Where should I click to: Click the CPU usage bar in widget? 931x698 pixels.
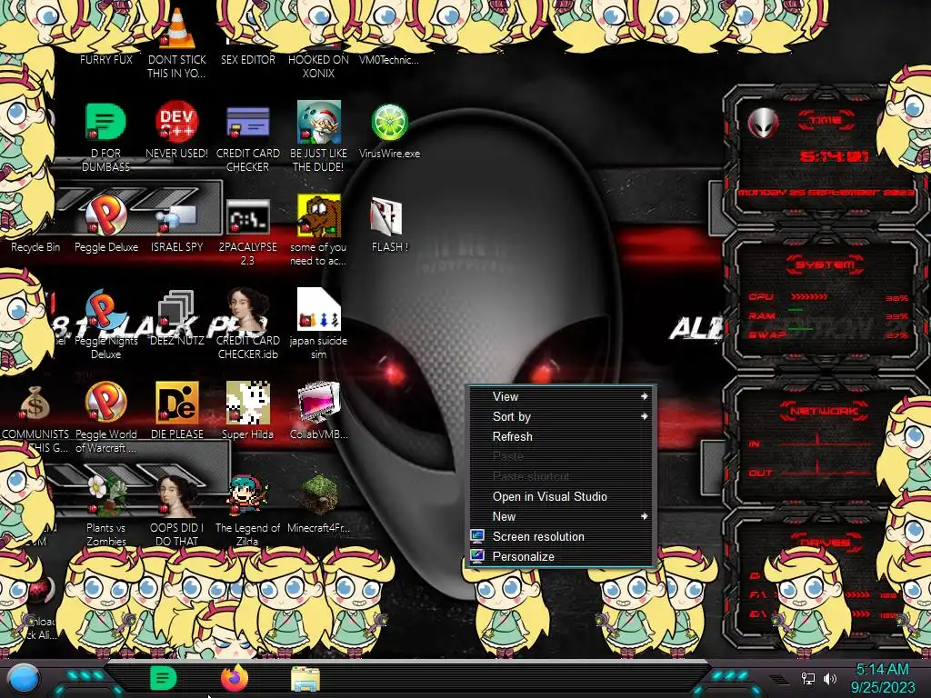click(809, 296)
